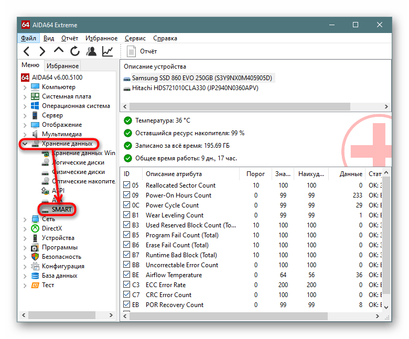Collapse the Хранение данных tree node
The width and height of the screenshot is (409, 339).
click(x=25, y=144)
